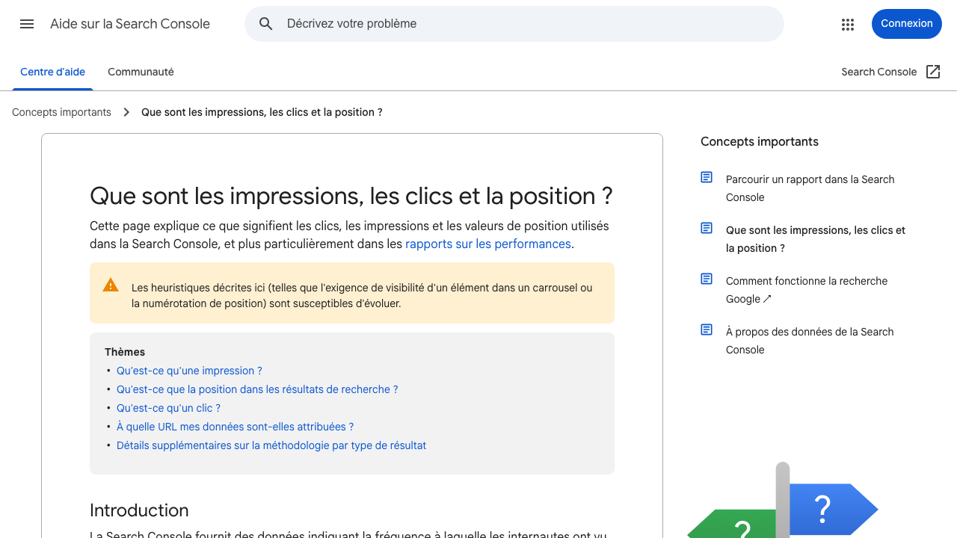Click document icon beside Comment fonctionne la recherche

pos(707,279)
